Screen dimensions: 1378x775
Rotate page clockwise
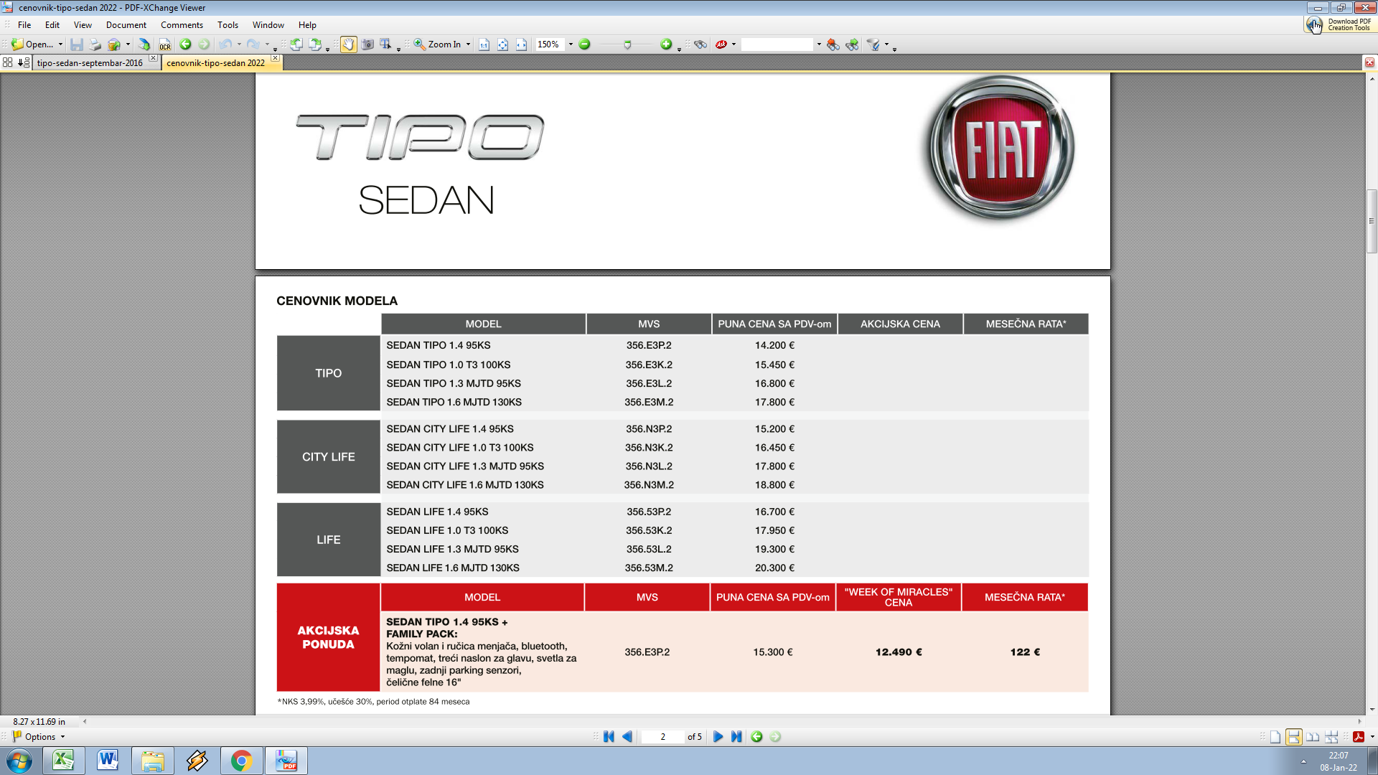[x=315, y=44]
